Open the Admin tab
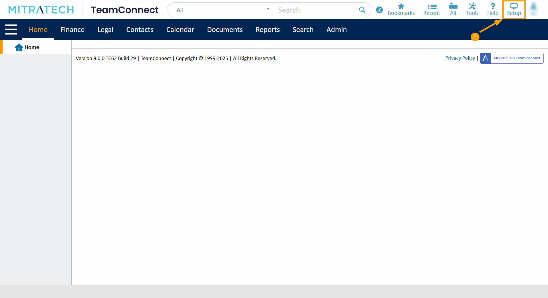Screen dimensions: 548x298 click(337, 30)
